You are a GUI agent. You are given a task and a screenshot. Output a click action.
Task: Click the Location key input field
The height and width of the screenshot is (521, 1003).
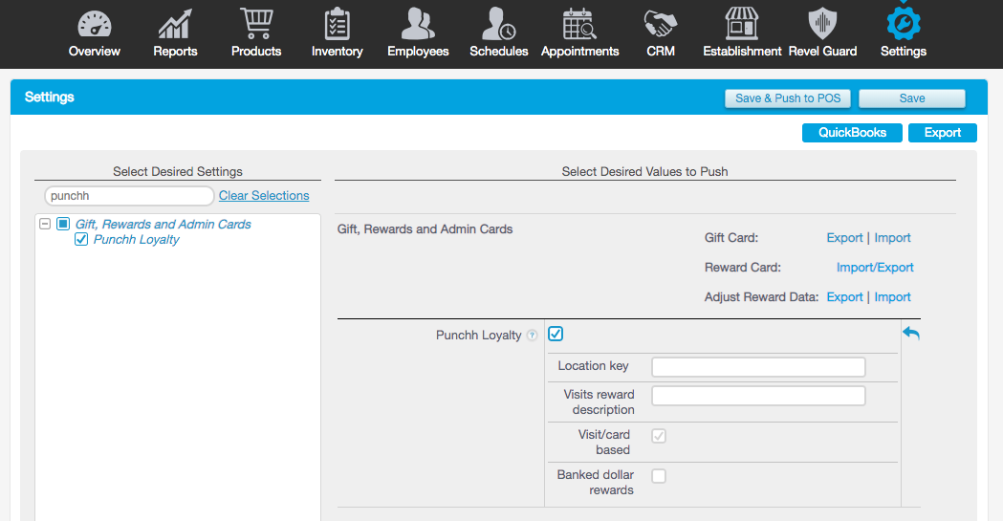(758, 367)
